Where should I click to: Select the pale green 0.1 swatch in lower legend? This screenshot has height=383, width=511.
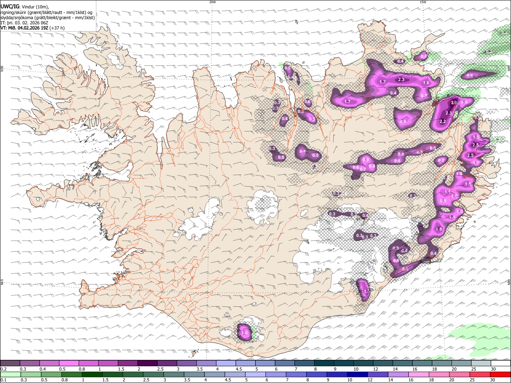pos(10,374)
